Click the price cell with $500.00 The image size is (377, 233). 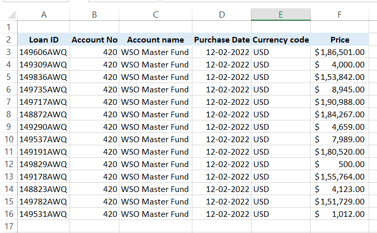click(x=340, y=164)
